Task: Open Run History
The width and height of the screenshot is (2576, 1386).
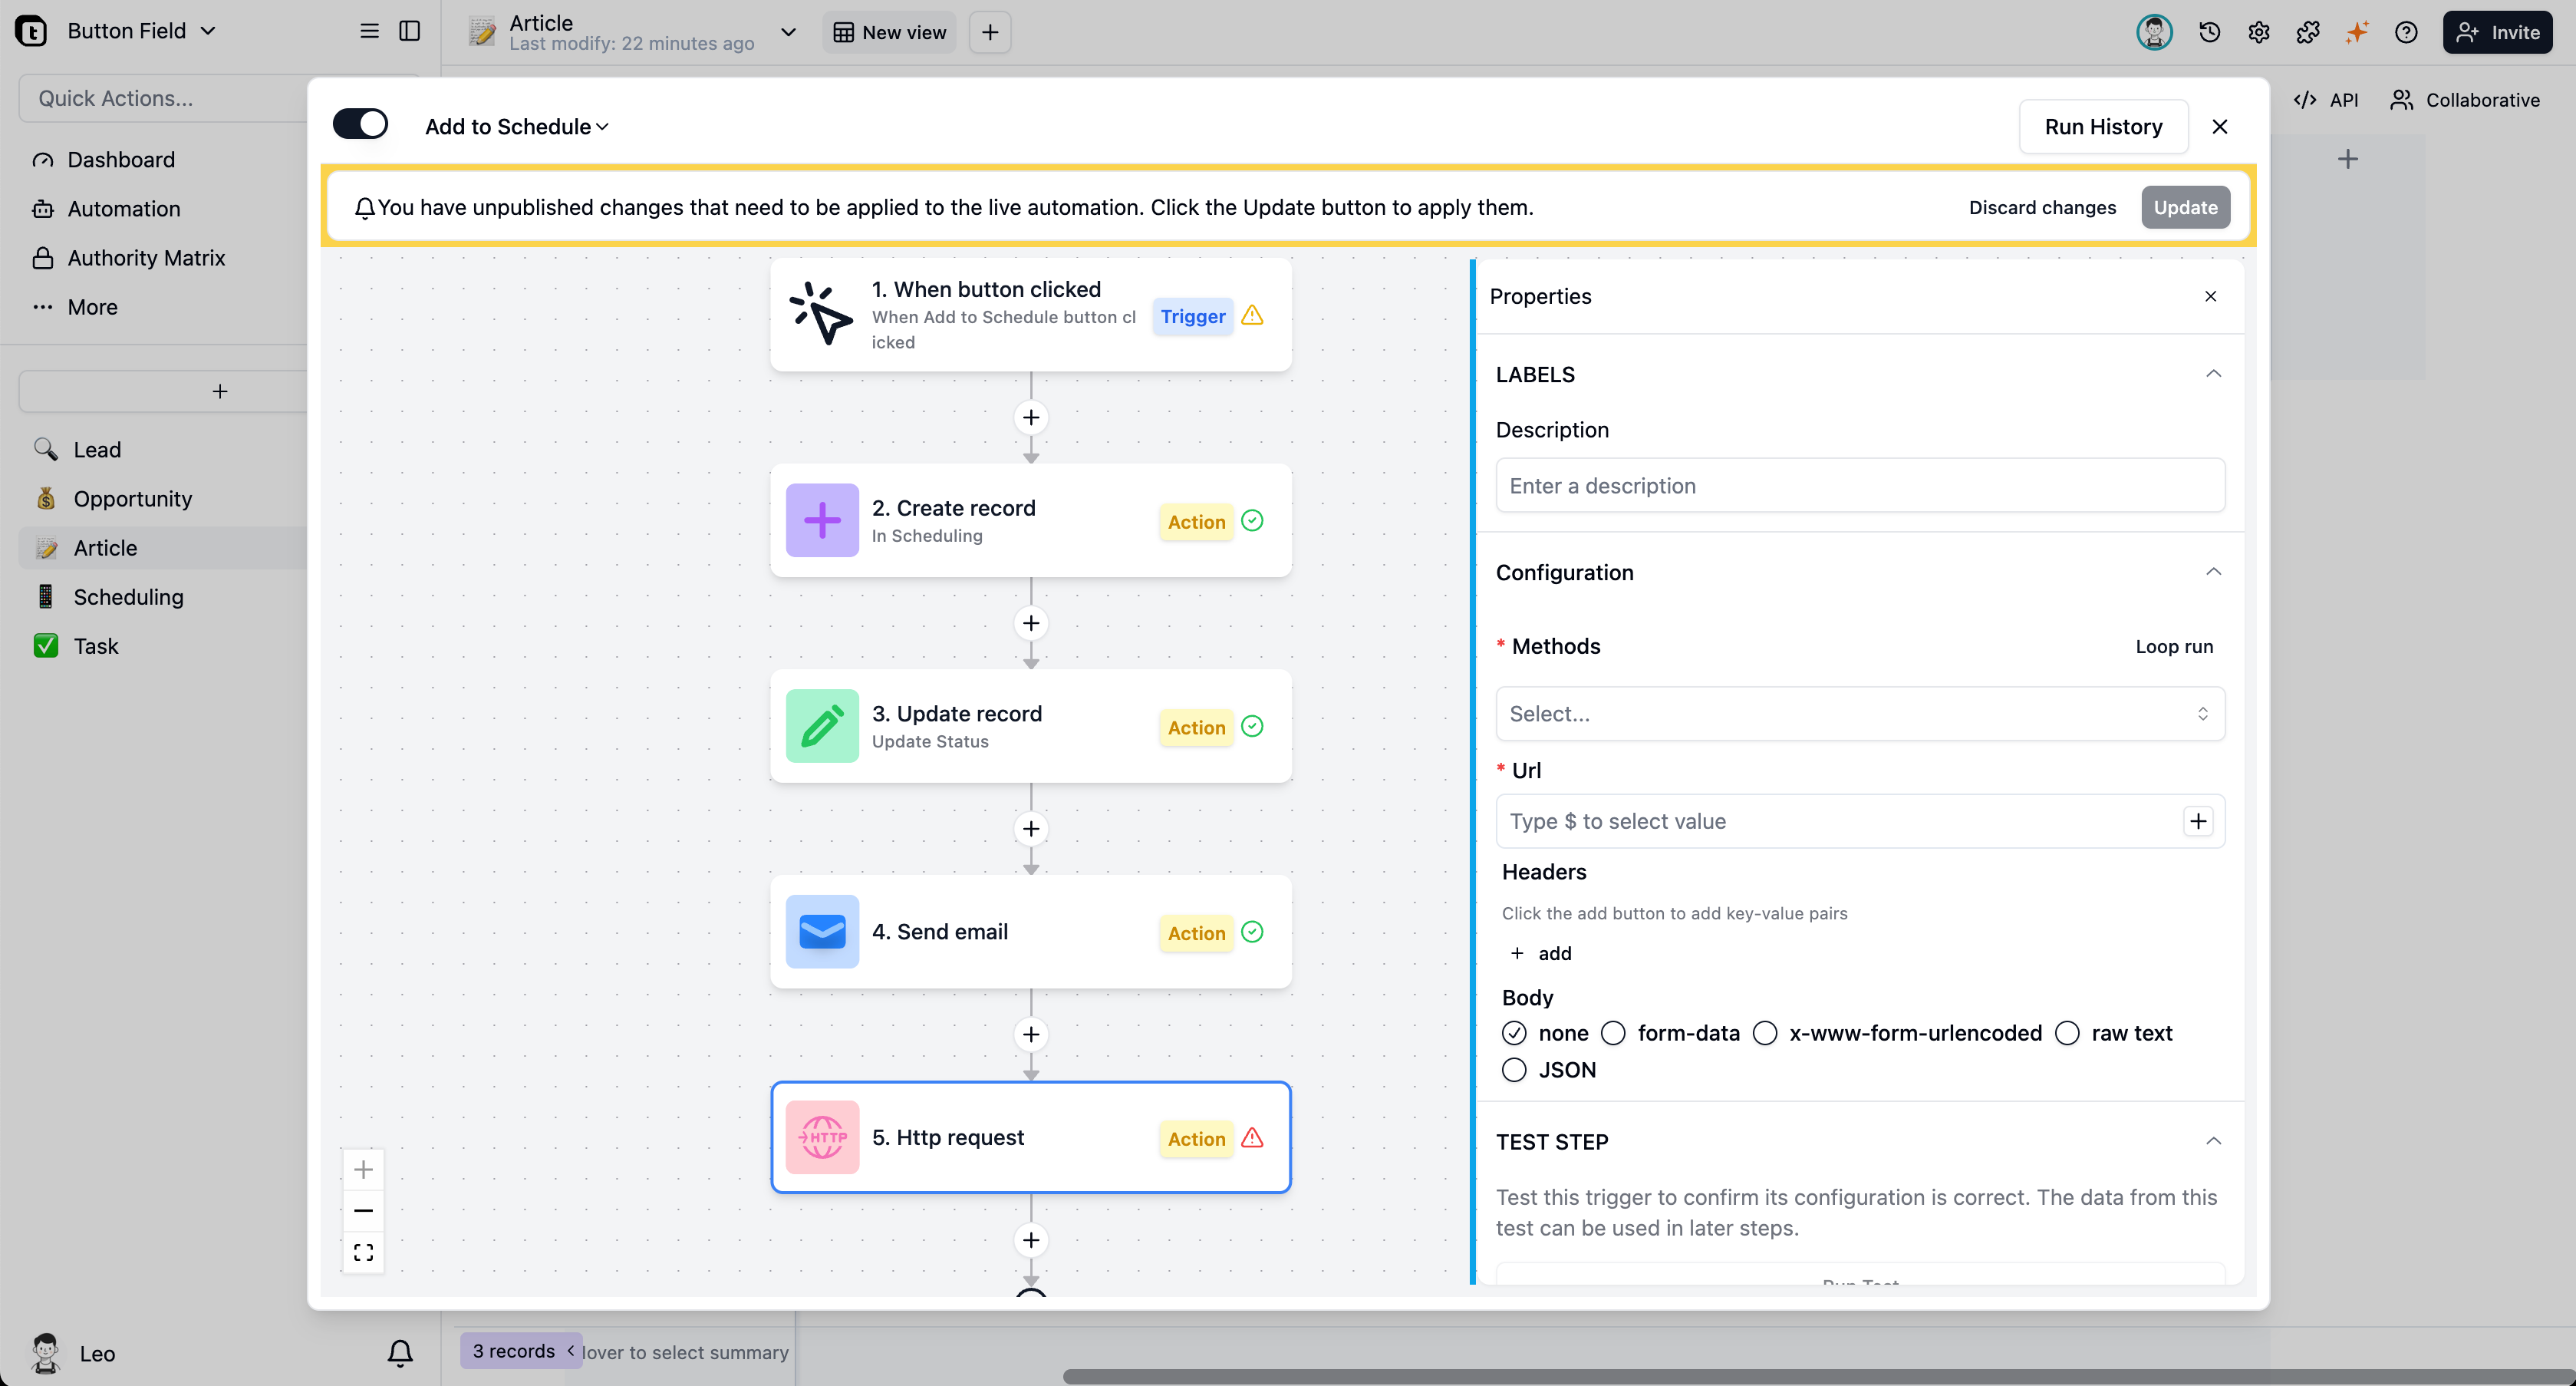Action: click(x=2103, y=127)
